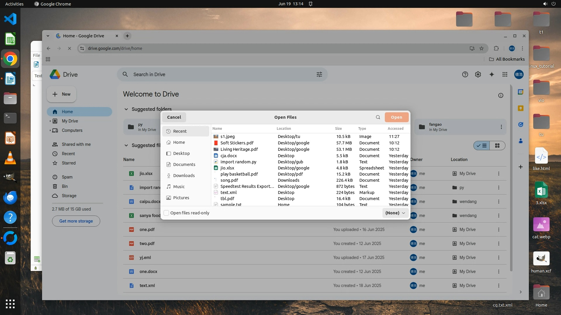Image resolution: width=561 pixels, height=315 pixels.
Task: Open Drive help question mark icon
Action: coord(465,74)
